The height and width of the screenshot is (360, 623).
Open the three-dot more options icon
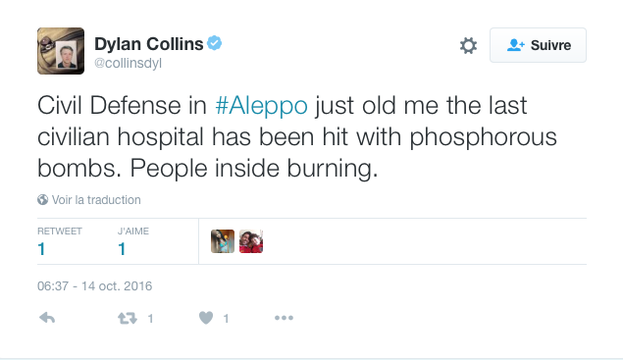coord(284,318)
